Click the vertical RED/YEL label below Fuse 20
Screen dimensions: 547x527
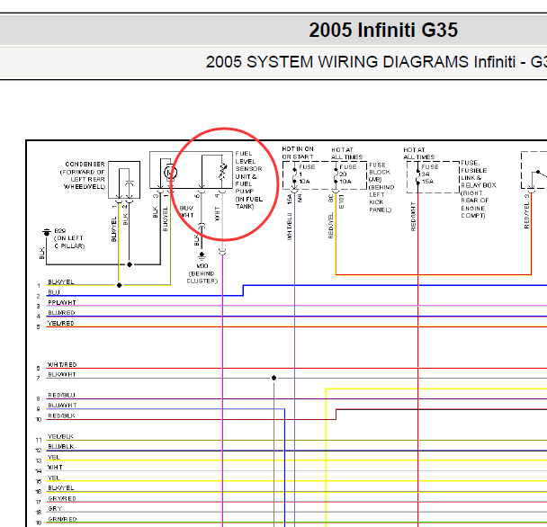click(x=330, y=226)
